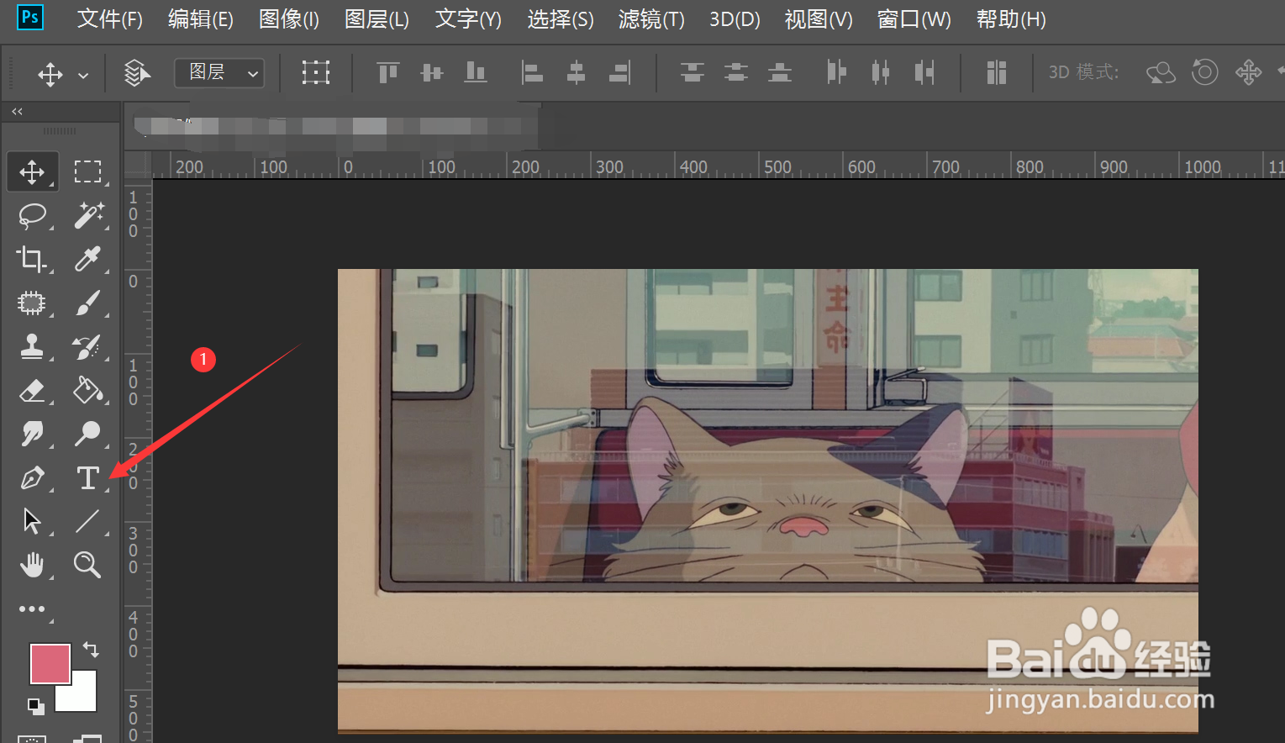Image resolution: width=1285 pixels, height=743 pixels.
Task: Click the cat image on the canvas
Action: click(x=767, y=500)
